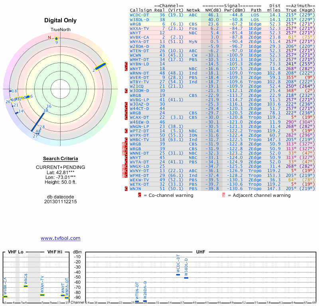Viewport: 319px width, 306px height.
Task: Click the Callsign column header
Action: [x=141, y=10]
